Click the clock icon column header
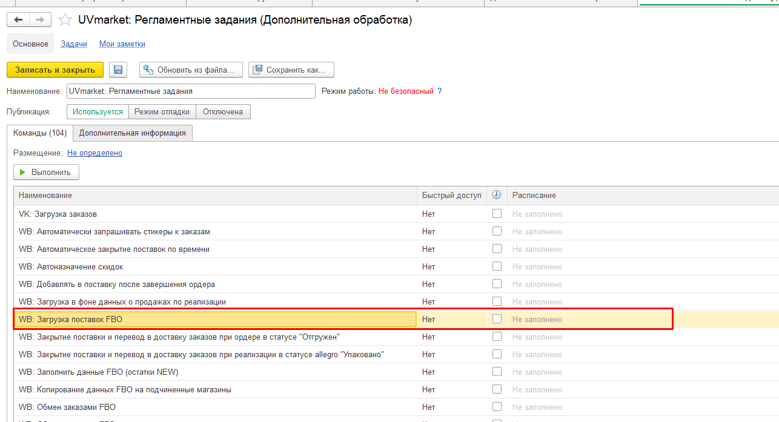 click(x=497, y=195)
